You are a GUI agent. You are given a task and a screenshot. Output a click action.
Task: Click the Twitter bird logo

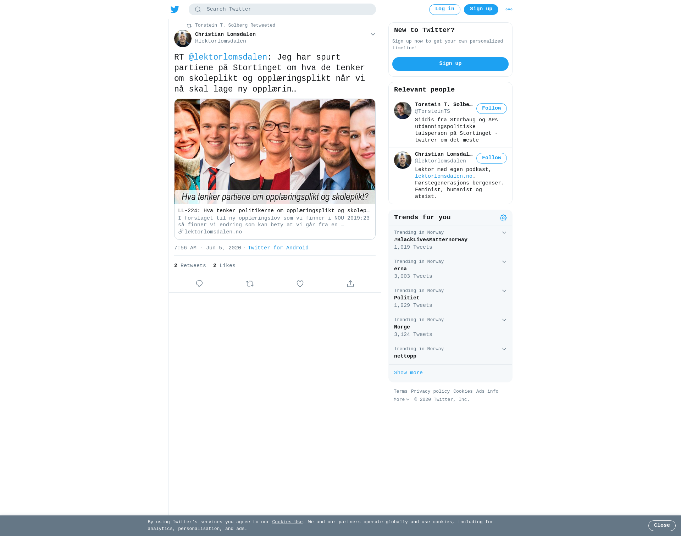(x=175, y=10)
